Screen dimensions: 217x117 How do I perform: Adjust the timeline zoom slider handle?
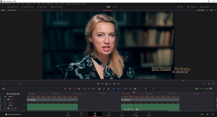pyautogui.click(x=146, y=89)
